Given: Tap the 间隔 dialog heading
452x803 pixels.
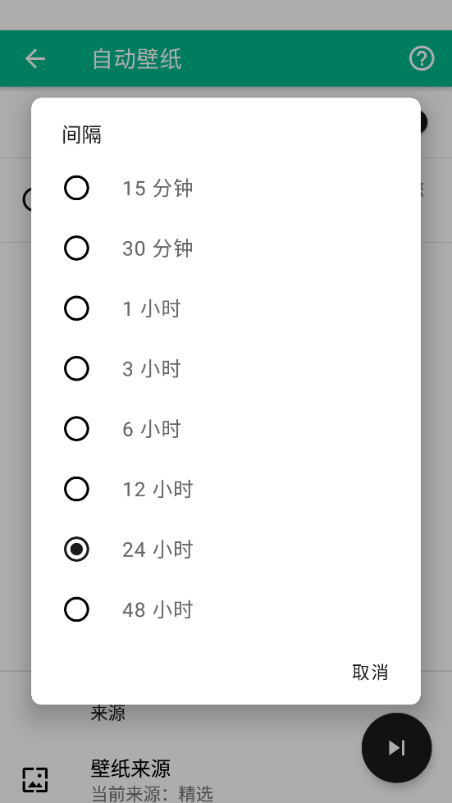Looking at the screenshot, I should point(82,135).
